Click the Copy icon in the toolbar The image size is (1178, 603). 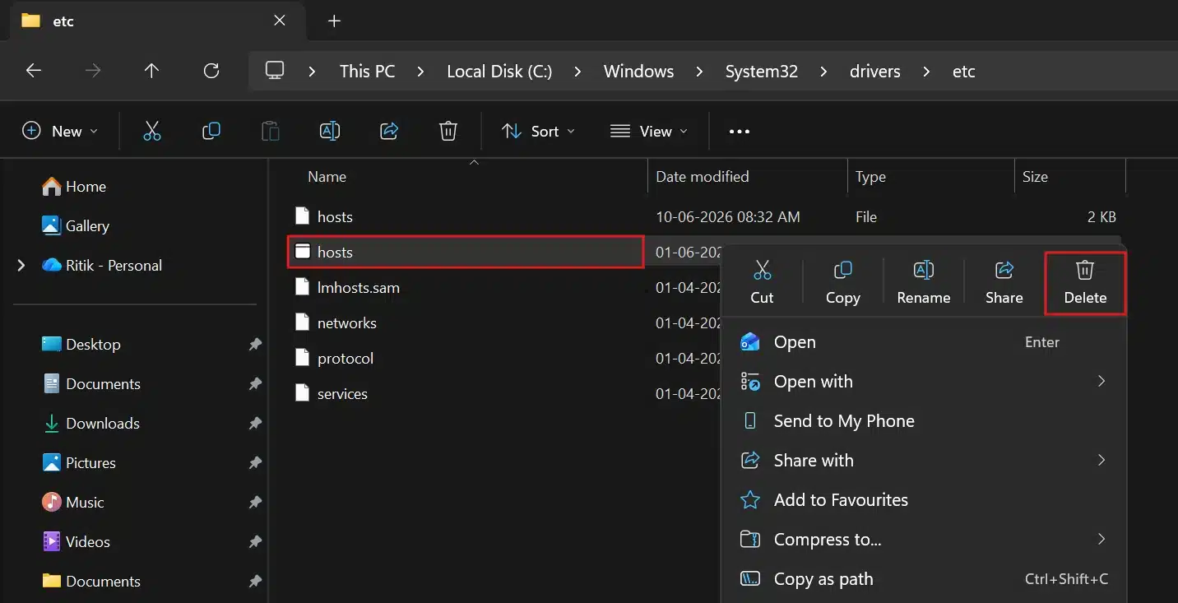(x=211, y=131)
